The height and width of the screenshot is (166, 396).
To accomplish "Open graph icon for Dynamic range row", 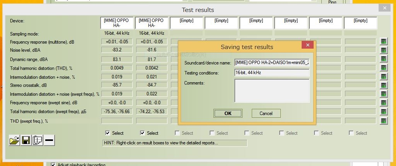I will coord(384,59).
